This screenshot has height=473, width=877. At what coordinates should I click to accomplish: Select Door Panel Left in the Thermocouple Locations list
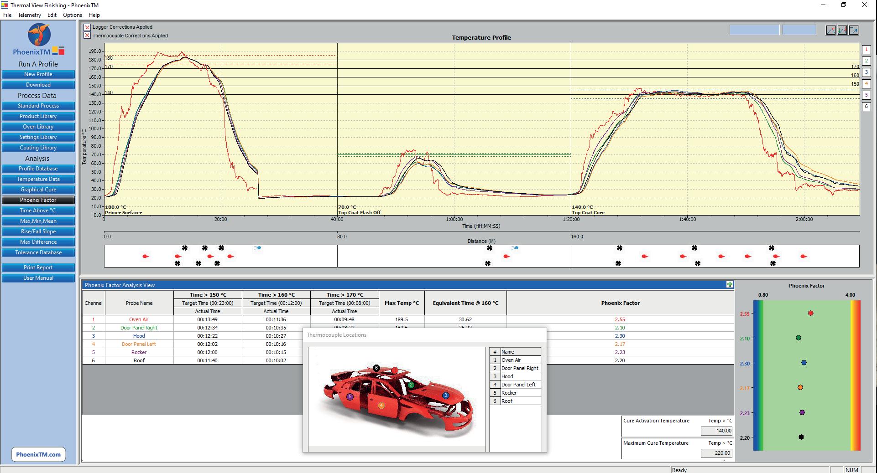point(518,385)
